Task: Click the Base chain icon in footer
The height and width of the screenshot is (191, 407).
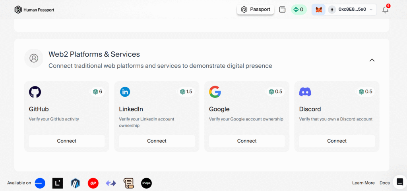Action: point(40,183)
